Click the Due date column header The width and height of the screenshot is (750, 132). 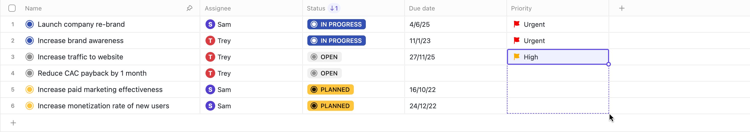[421, 8]
